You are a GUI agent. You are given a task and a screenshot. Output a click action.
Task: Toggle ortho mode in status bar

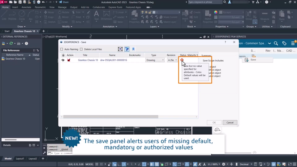(119, 164)
